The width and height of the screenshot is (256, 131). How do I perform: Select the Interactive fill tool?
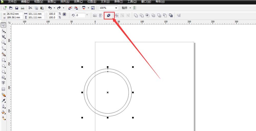(4, 118)
